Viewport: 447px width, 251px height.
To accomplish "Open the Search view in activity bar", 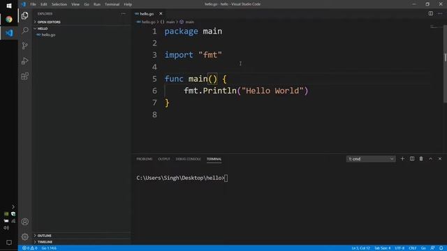I will [x=25, y=30].
